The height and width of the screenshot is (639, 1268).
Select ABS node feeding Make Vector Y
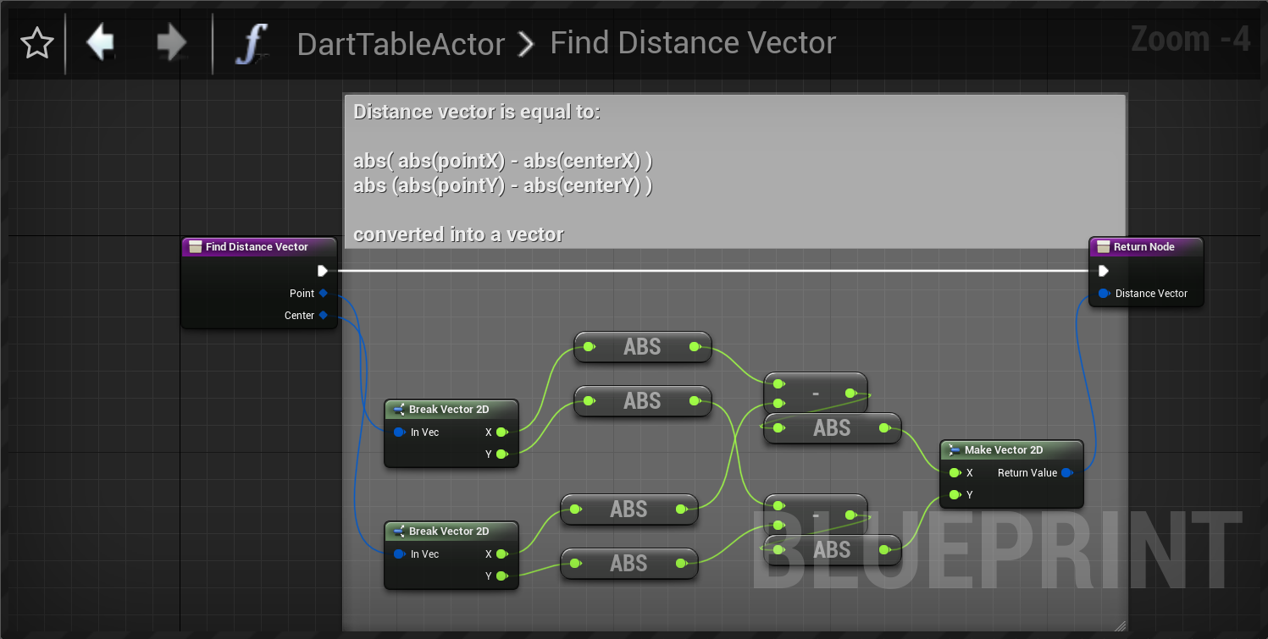pyautogui.click(x=832, y=550)
